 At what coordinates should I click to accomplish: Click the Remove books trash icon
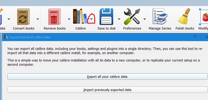tap(55, 17)
